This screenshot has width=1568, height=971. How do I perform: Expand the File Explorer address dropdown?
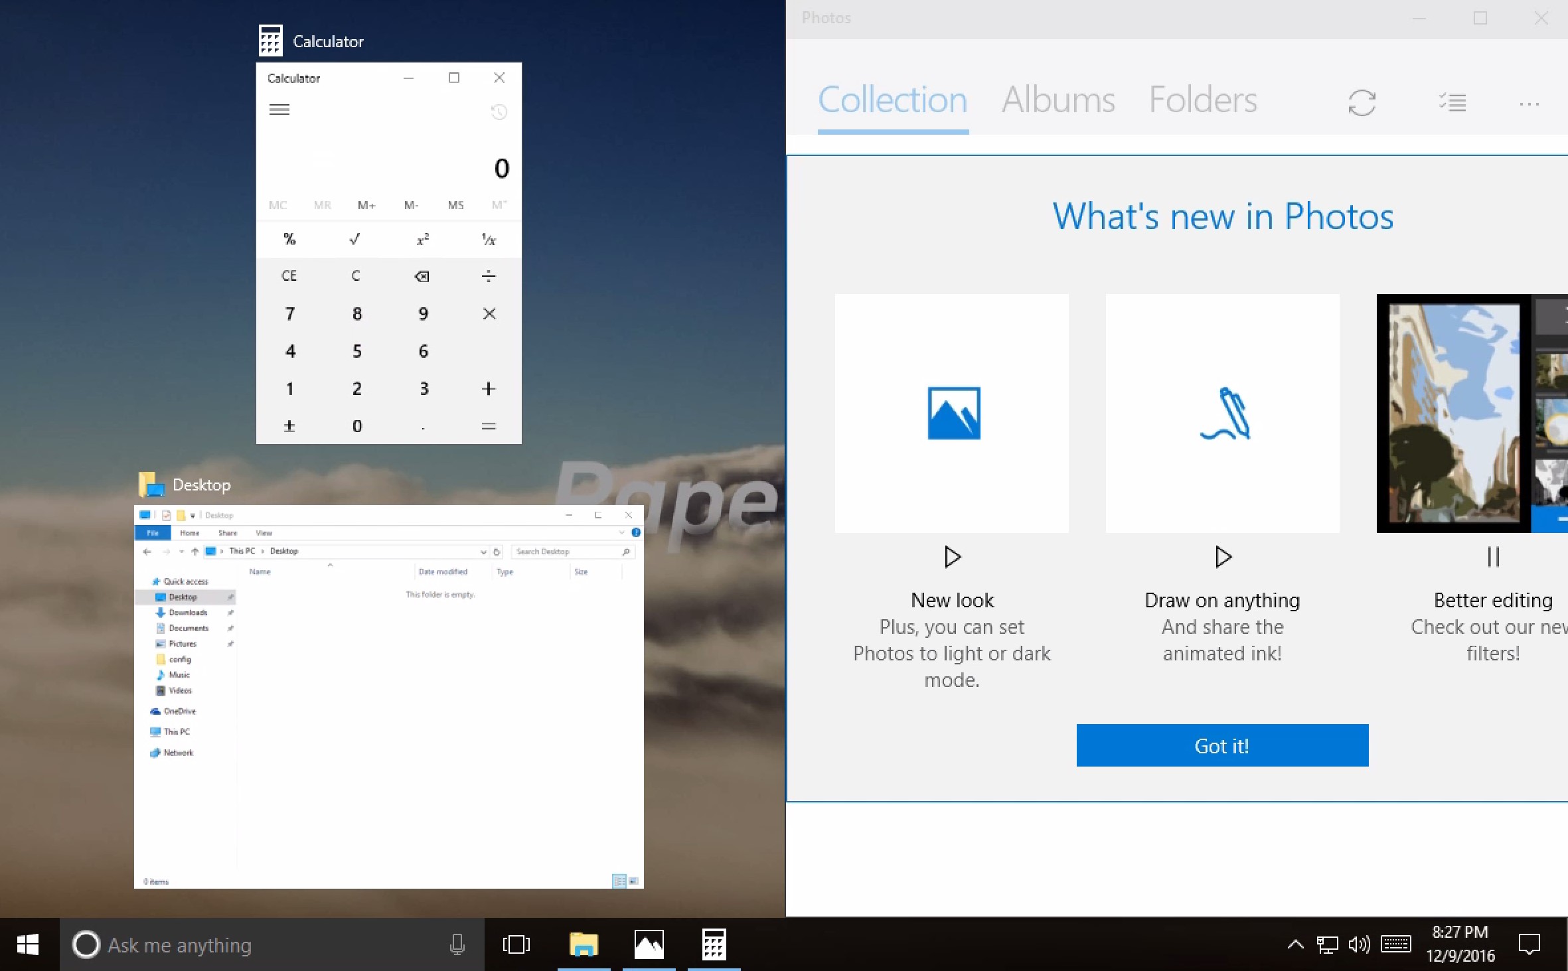pyautogui.click(x=483, y=552)
